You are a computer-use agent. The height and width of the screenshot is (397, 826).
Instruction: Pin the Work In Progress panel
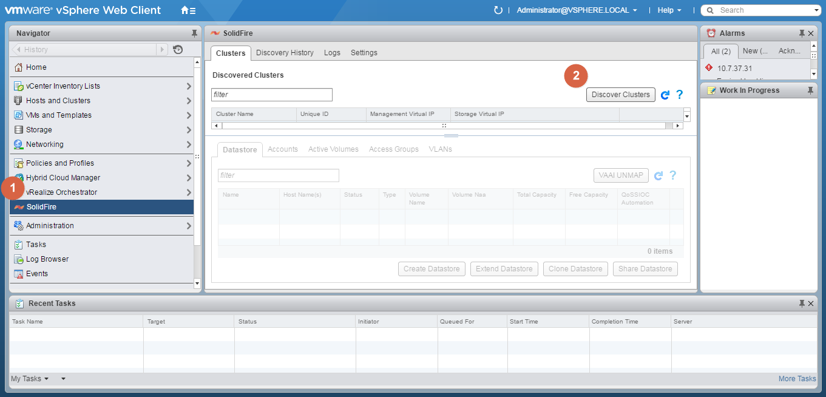(810, 90)
